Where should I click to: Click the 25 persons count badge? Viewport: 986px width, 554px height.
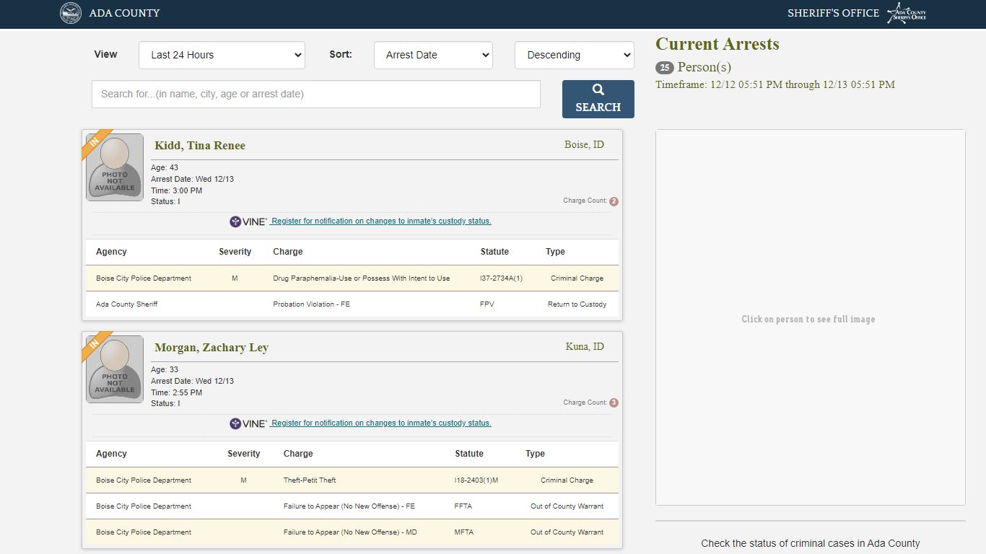[x=665, y=68]
